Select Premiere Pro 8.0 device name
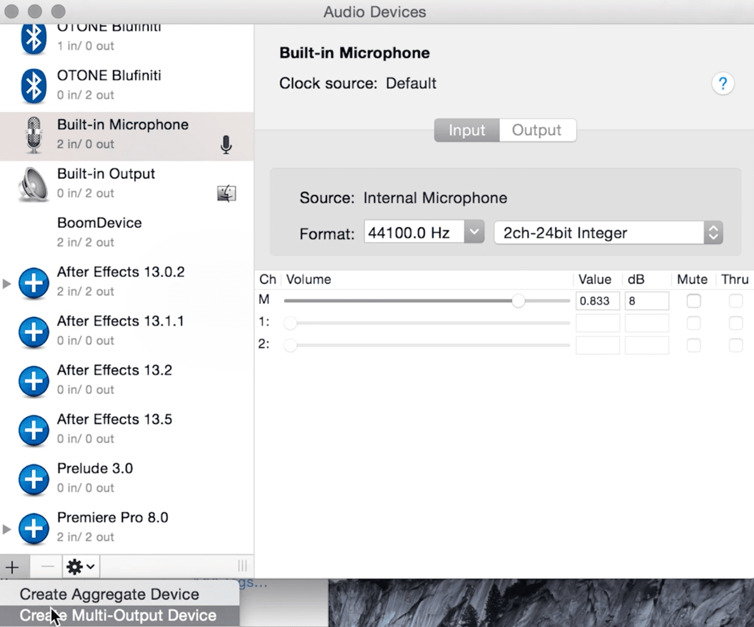Viewport: 754px width, 627px height. point(112,517)
